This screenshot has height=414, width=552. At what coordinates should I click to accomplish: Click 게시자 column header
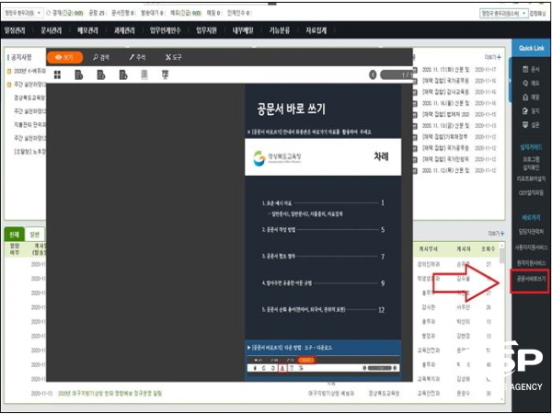tap(464, 249)
